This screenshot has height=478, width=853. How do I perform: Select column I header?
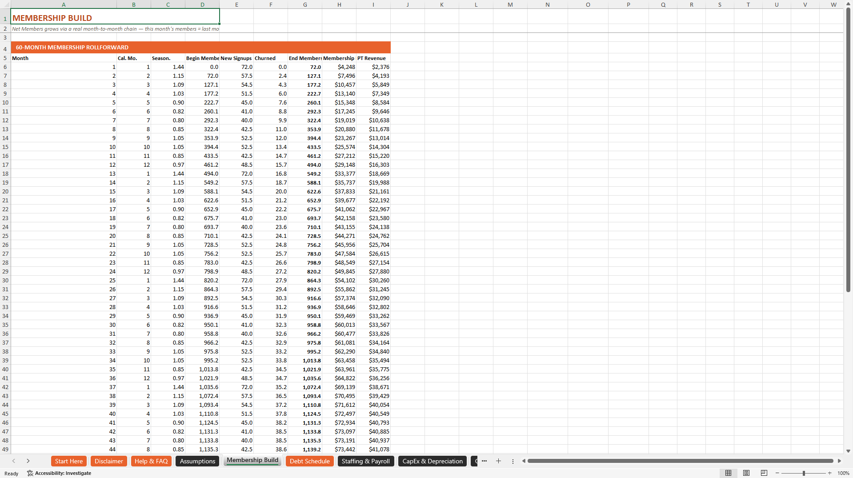(x=373, y=4)
